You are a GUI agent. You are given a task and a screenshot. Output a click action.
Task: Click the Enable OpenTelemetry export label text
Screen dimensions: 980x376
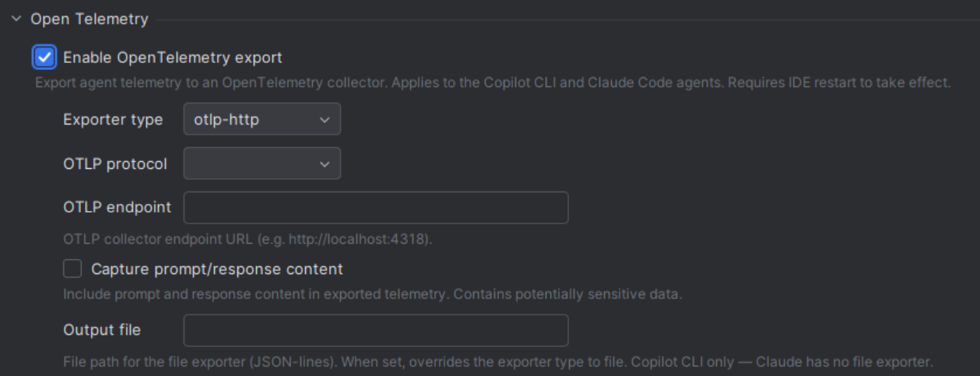[173, 57]
